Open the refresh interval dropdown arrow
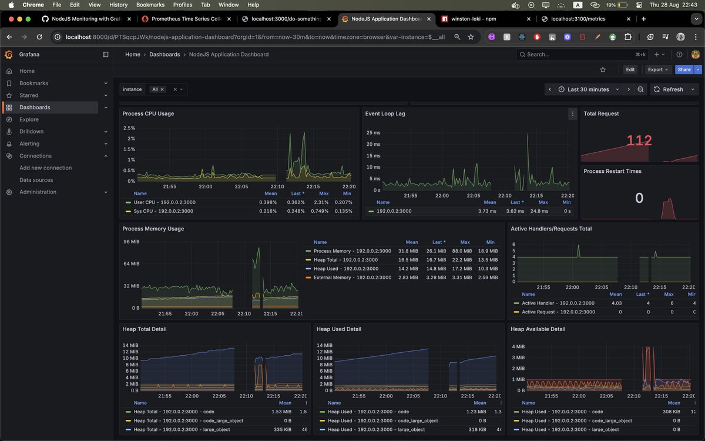This screenshot has height=441, width=705. point(693,89)
